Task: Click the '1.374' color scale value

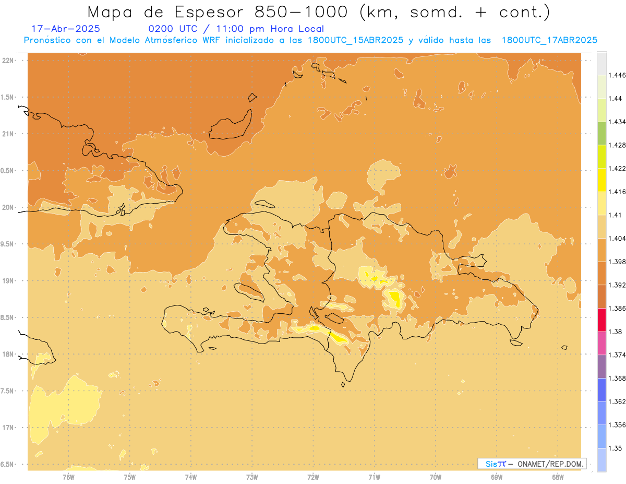Action: [x=617, y=355]
